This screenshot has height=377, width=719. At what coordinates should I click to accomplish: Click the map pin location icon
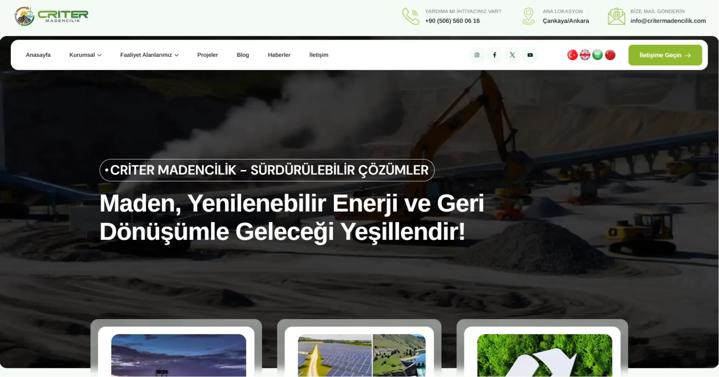(529, 16)
